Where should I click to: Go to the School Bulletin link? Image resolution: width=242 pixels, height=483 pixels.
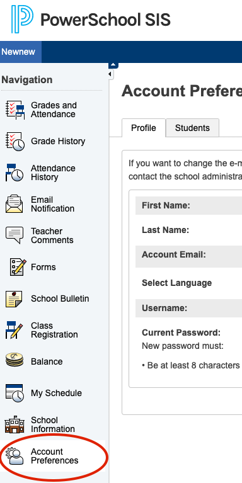tap(60, 298)
